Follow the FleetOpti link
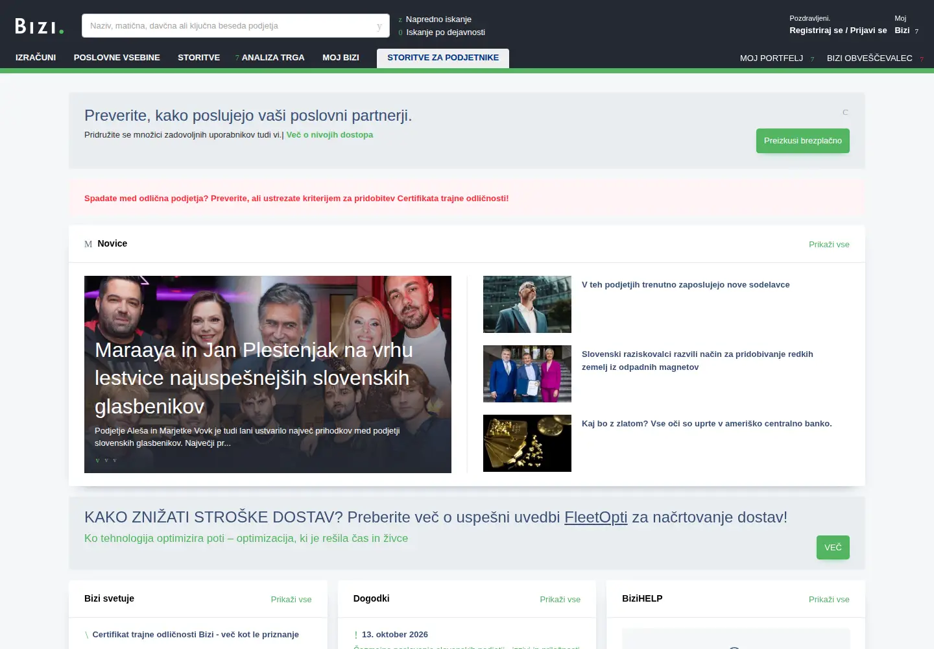This screenshot has height=649, width=934. [x=596, y=517]
